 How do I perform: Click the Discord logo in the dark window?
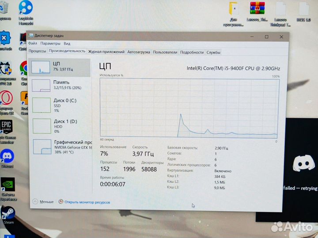303,163
